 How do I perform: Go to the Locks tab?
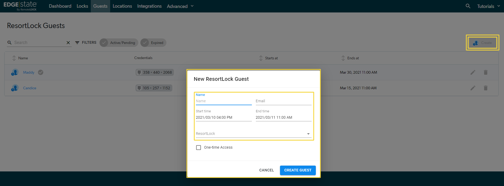tap(82, 6)
